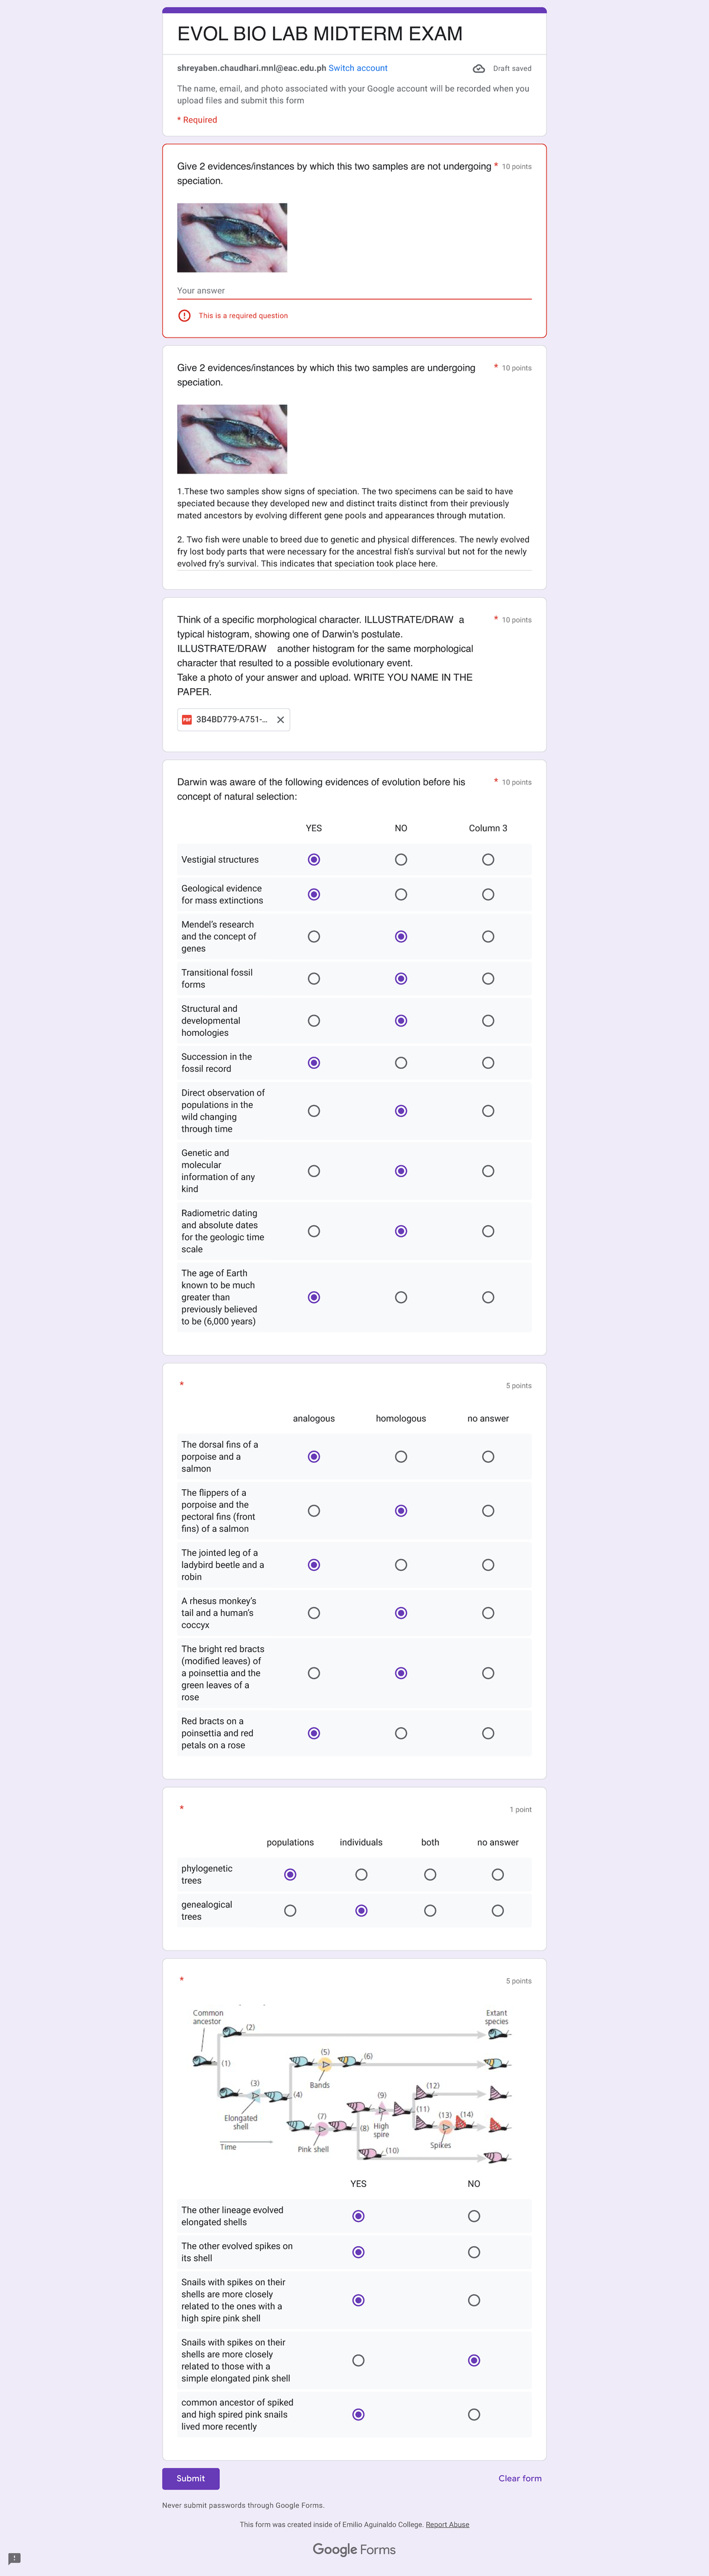Choose Column 3 for Succession in the fossil record

pos(488,1063)
